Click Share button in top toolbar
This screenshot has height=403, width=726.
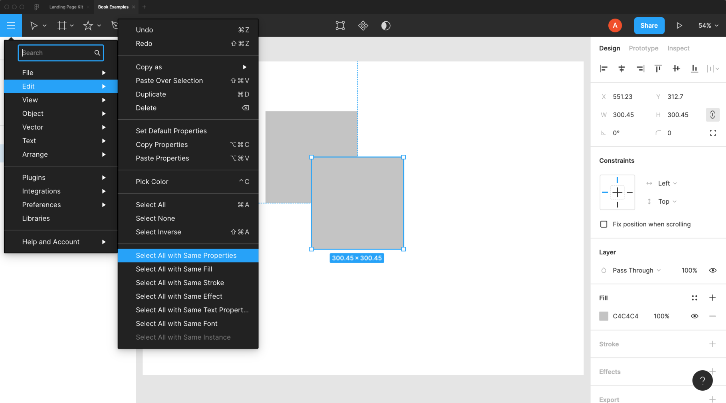click(649, 25)
